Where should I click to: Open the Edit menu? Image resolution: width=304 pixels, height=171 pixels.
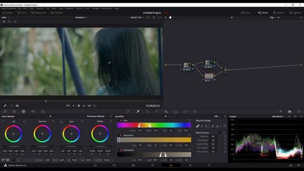pyautogui.click(x=25, y=9)
